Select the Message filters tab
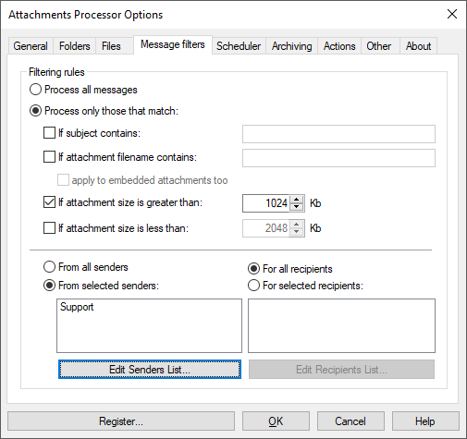 (173, 44)
